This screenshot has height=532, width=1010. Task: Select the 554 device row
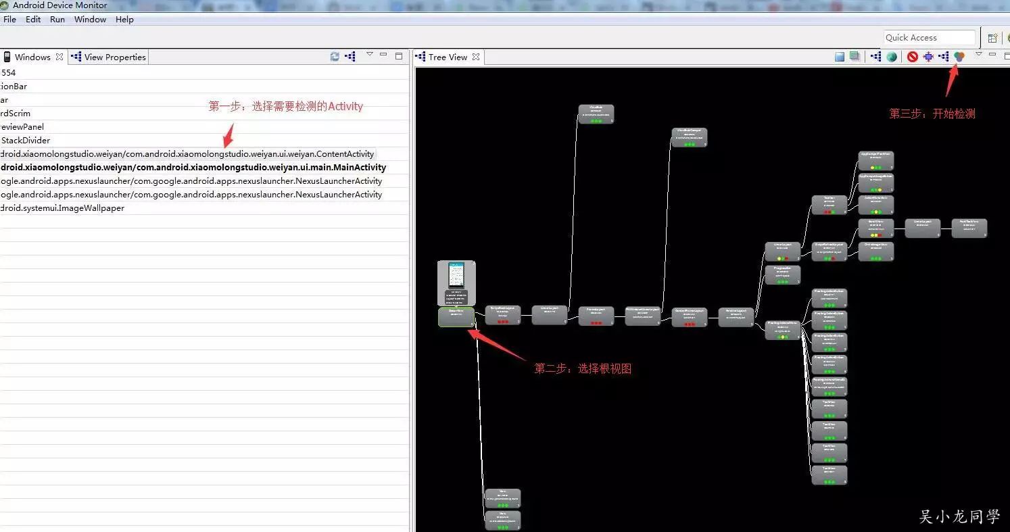(x=204, y=73)
